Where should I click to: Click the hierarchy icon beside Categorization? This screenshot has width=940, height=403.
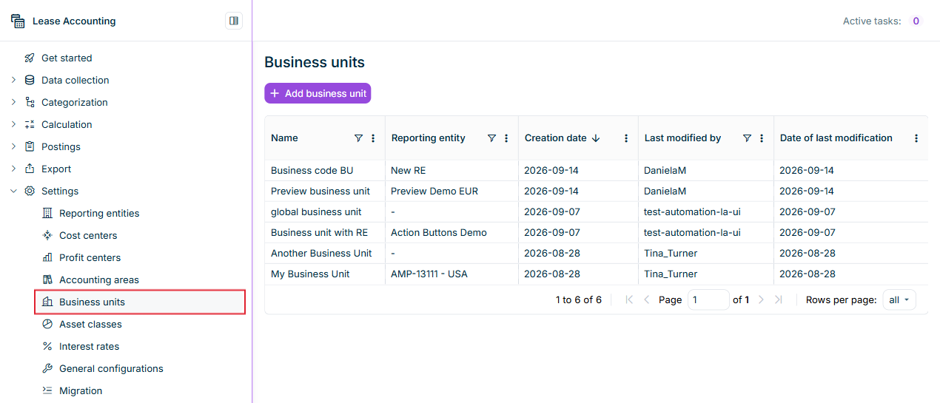[30, 102]
